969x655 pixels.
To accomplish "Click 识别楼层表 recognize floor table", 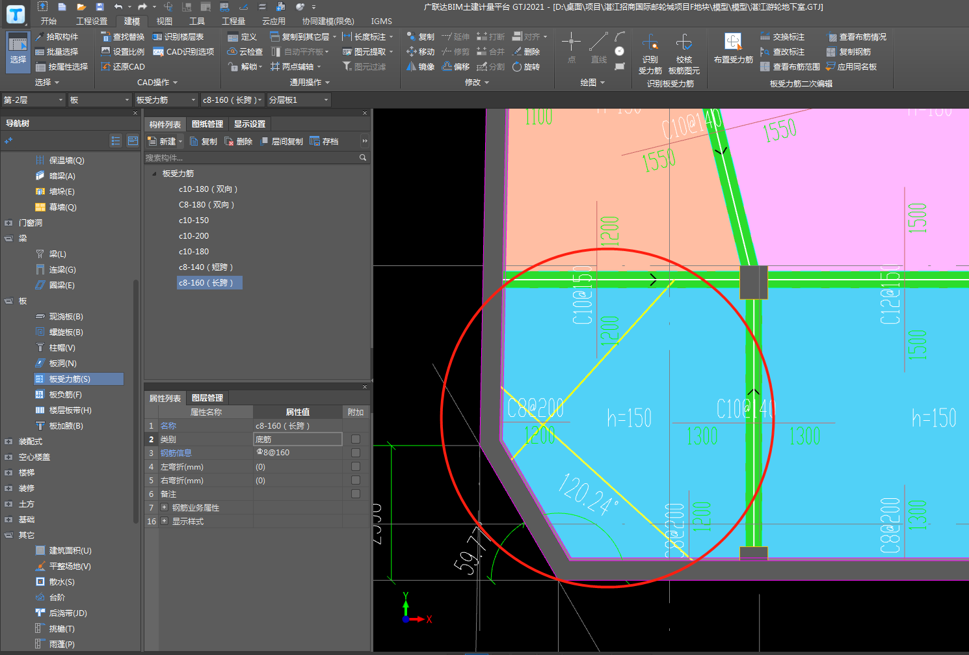I will click(178, 37).
